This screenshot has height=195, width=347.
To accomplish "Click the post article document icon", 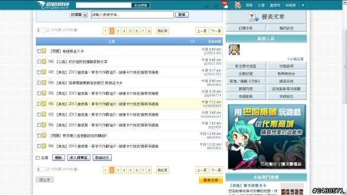I will point(254,17).
